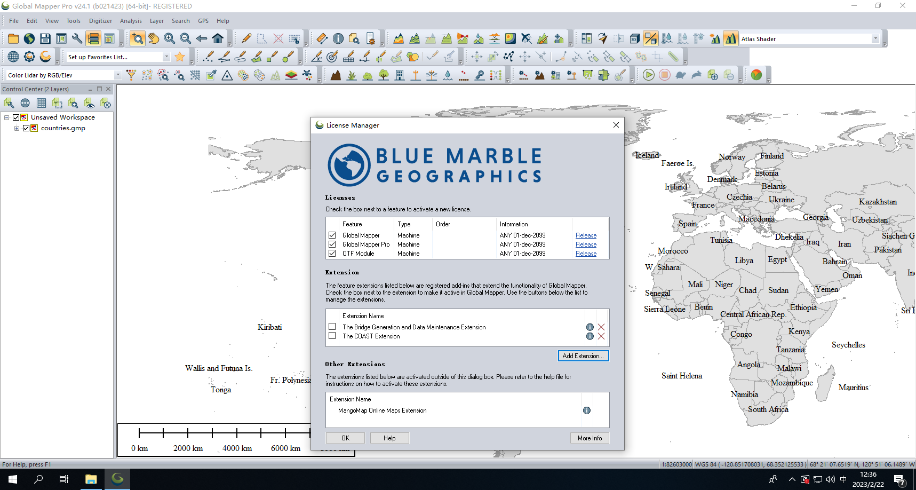Expand the countries.gmp tree node
This screenshot has height=490, width=916.
pos(17,128)
